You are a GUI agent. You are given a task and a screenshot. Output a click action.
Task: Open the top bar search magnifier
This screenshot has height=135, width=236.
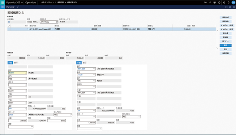[x=210, y=3]
